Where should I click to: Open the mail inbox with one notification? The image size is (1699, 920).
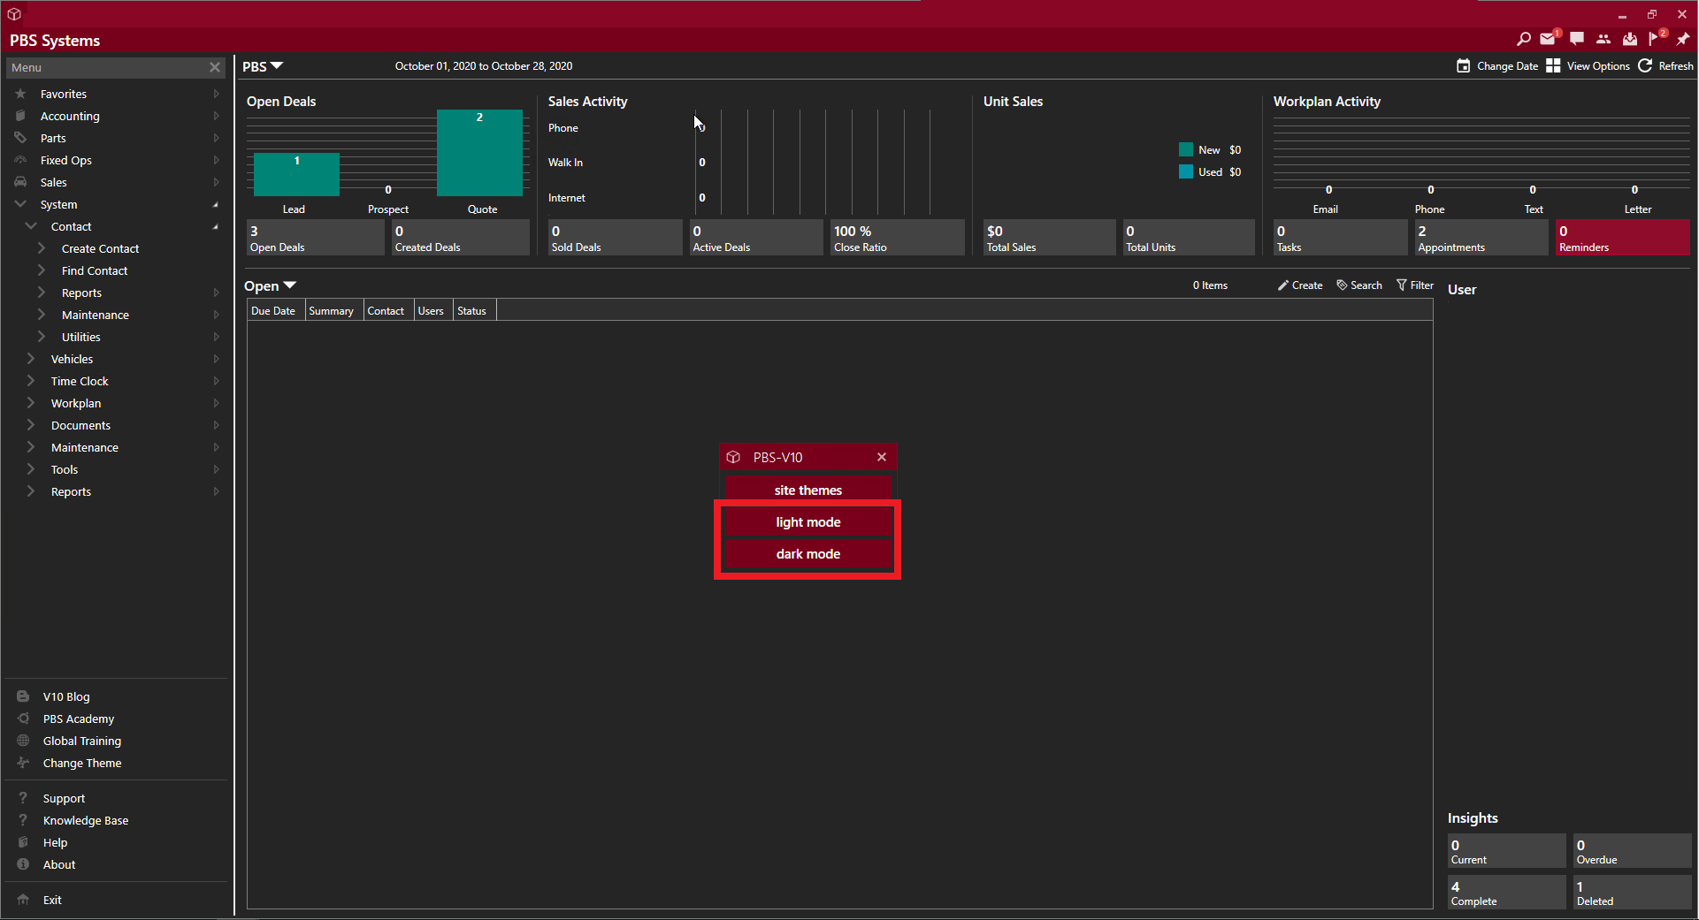pos(1548,39)
